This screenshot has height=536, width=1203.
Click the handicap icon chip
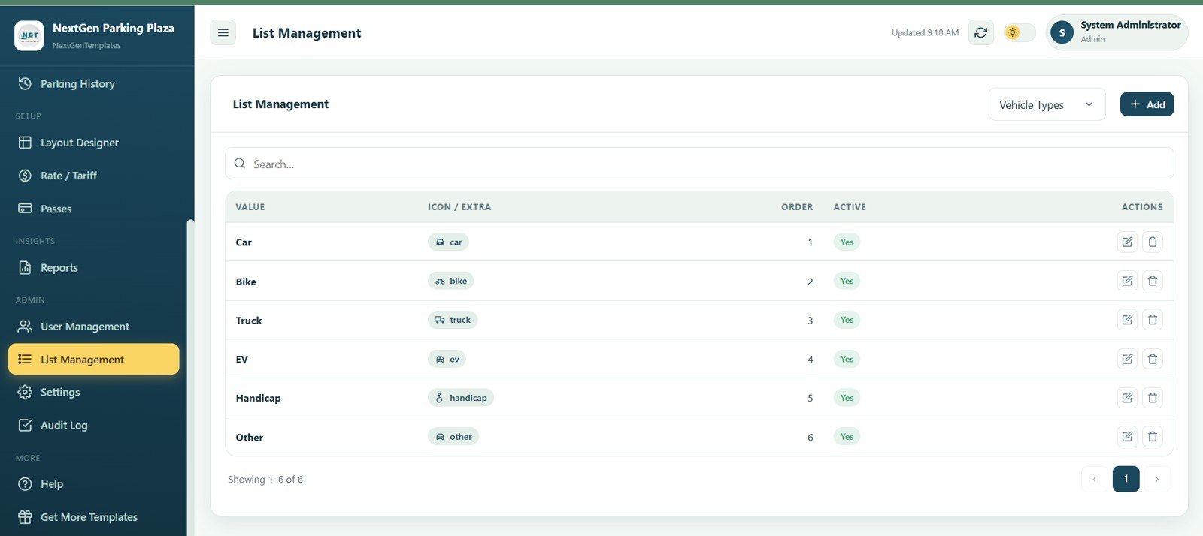click(461, 398)
